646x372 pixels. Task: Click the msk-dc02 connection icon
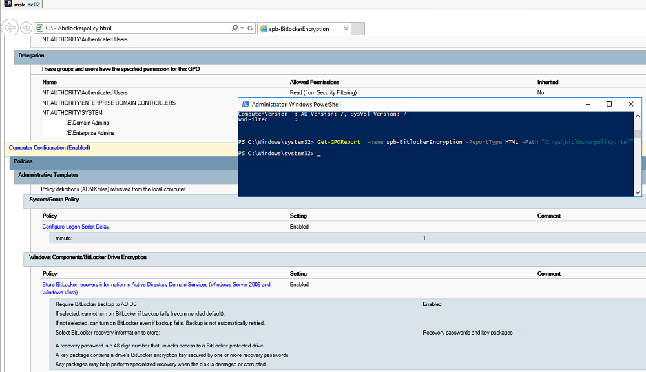[8, 4]
